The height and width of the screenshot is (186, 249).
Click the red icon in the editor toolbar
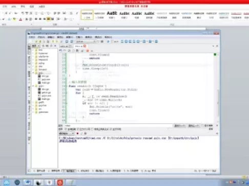[x=88, y=51]
